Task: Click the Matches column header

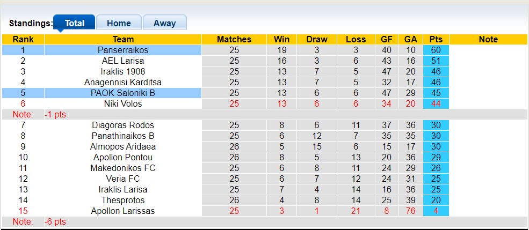Action: (x=234, y=39)
